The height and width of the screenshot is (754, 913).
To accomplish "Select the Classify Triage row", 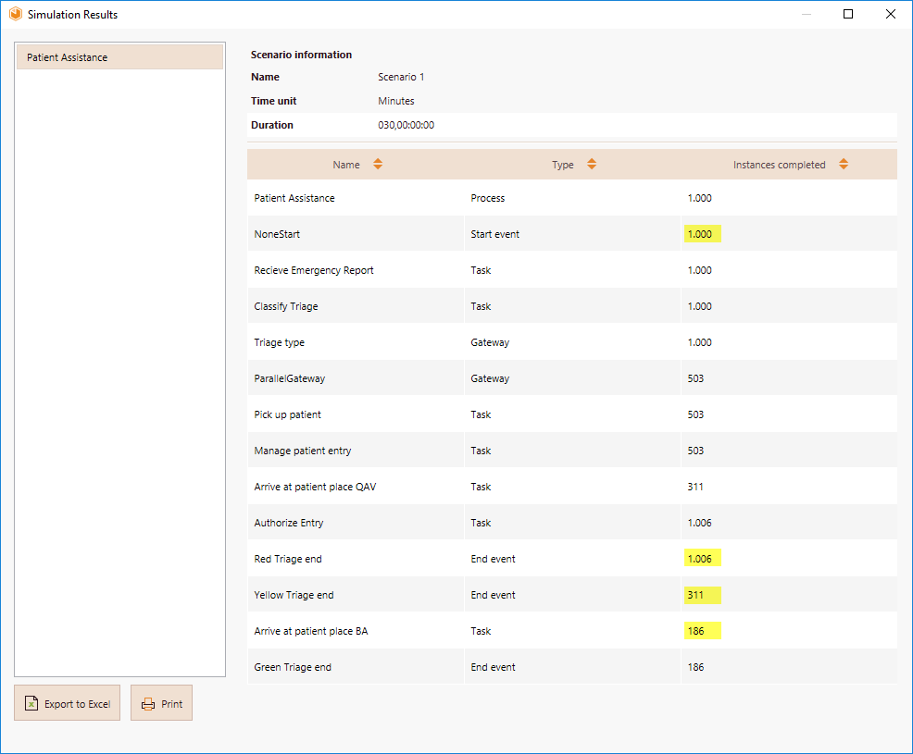I will (x=572, y=306).
